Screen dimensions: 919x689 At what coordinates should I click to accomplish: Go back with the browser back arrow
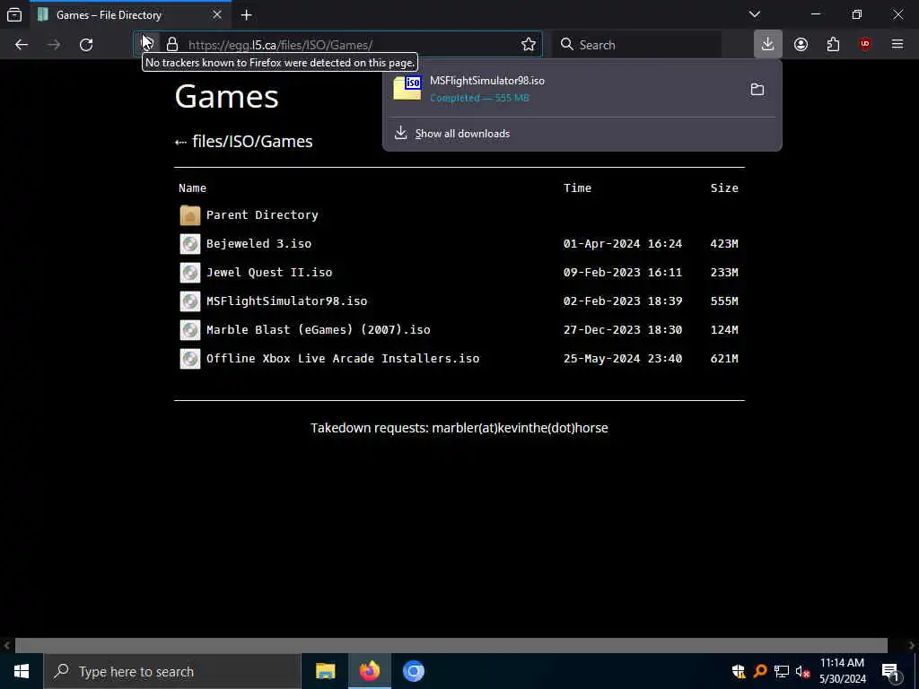pyautogui.click(x=22, y=45)
